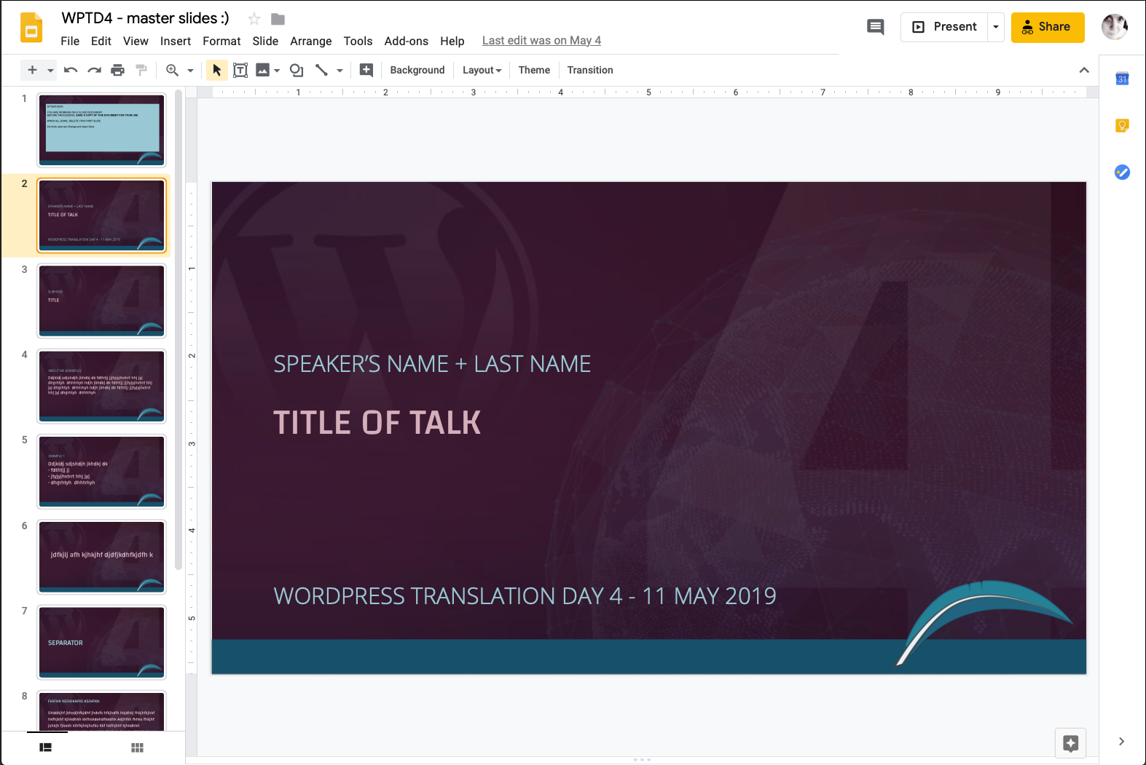Open Google Keep side panel icon

[1122, 125]
